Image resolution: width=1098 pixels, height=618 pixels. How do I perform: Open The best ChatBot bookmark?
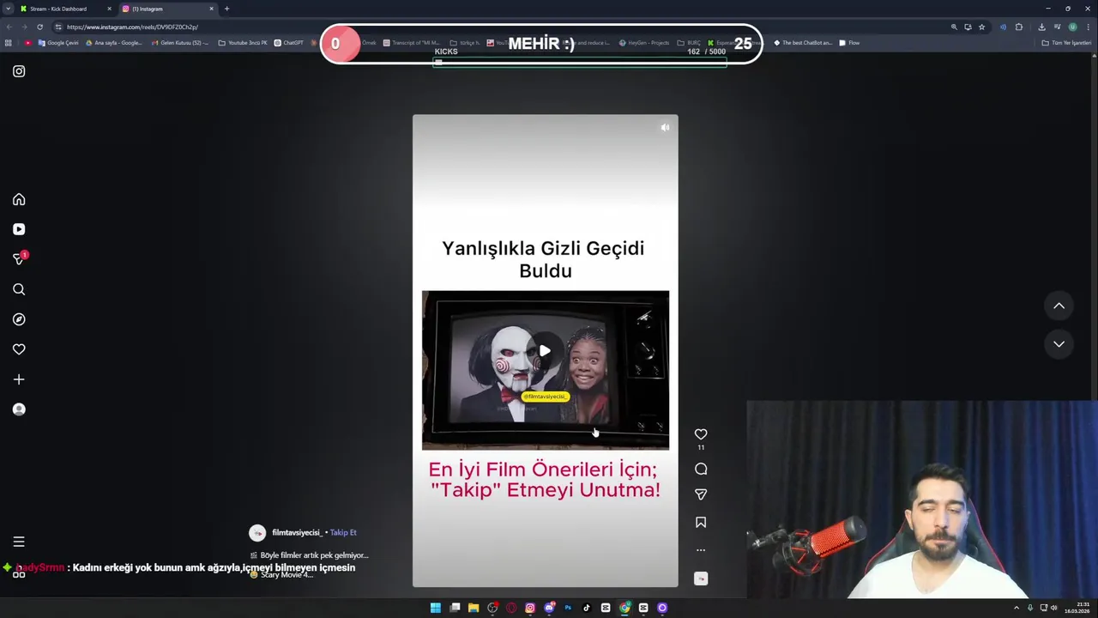click(x=803, y=43)
